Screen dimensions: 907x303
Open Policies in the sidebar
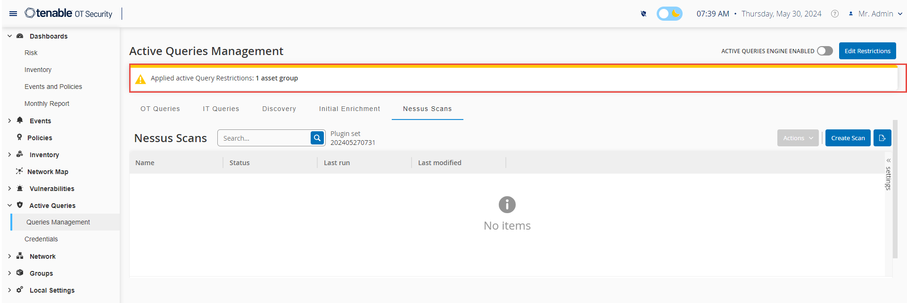[x=40, y=138]
